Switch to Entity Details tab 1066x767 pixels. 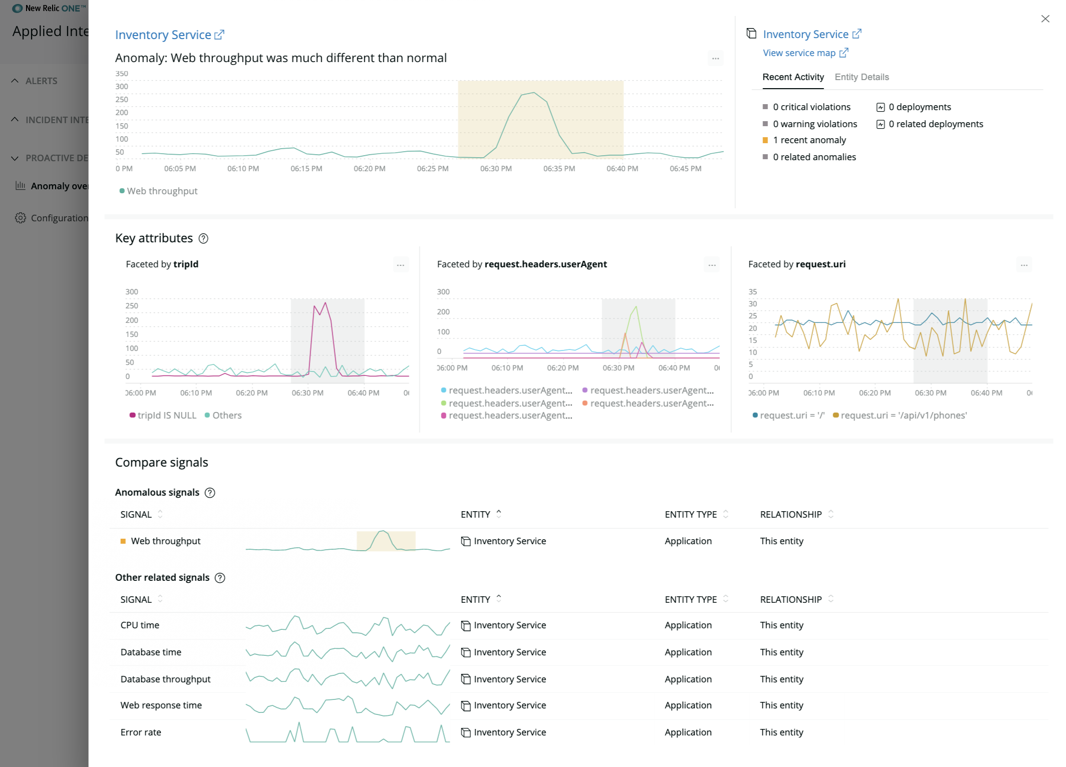[862, 77]
